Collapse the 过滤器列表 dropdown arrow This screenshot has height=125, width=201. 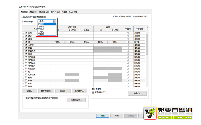55,21
